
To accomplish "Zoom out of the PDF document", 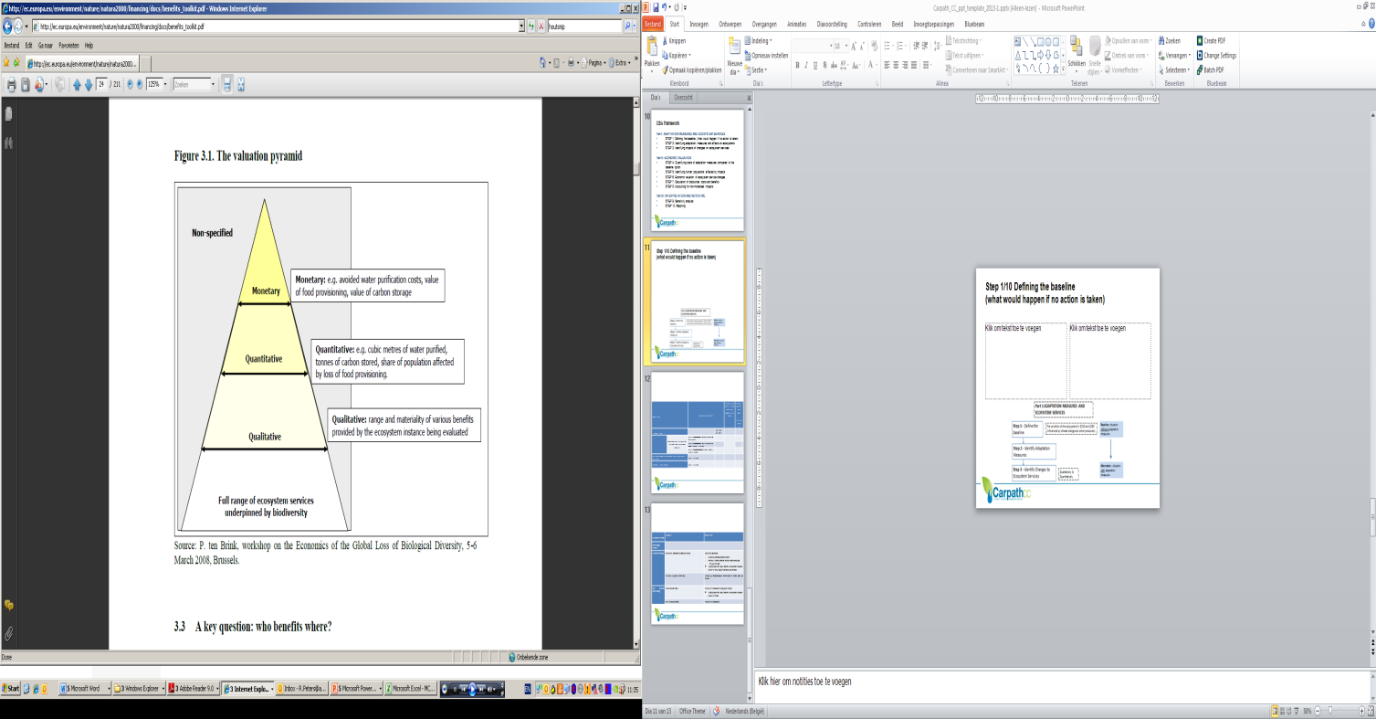I will point(129,84).
